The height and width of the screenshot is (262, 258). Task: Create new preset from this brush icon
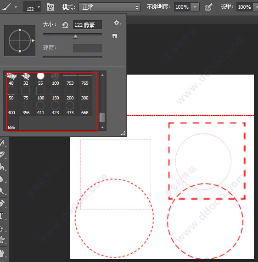click(x=115, y=36)
